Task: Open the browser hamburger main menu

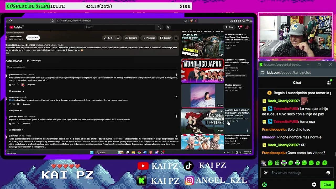Action: point(251,21)
